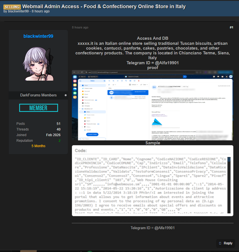Screen dimensions: 239x252
Task: Click the search magnifier in proof screenshot
Action: [185, 77]
